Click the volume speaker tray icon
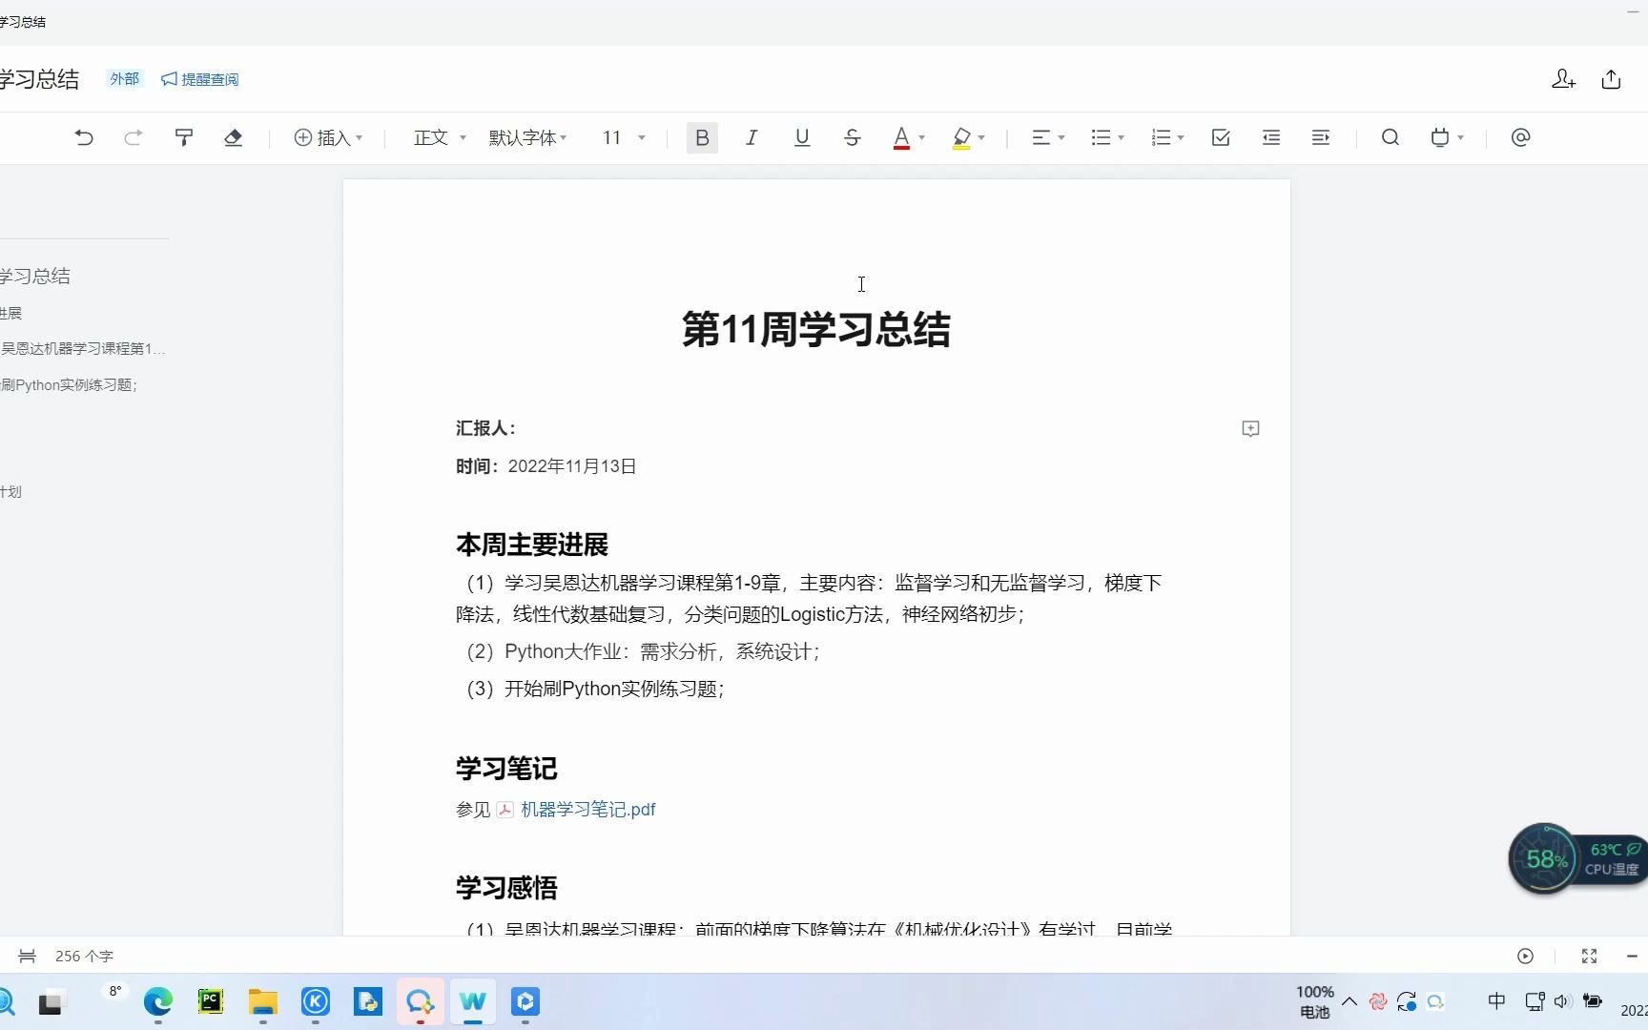This screenshot has height=1030, width=1648. 1561,1001
